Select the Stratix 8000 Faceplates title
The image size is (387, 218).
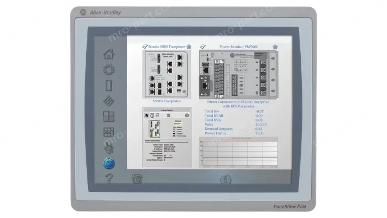click(x=166, y=46)
